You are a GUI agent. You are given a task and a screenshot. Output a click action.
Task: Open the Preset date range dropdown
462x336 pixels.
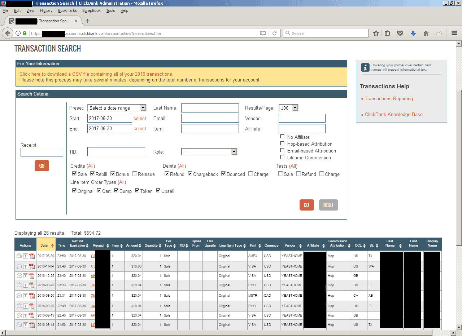click(117, 108)
